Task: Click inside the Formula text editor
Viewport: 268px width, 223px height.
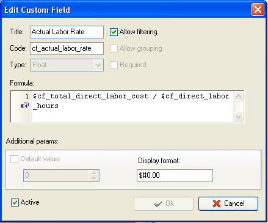Action: (132, 106)
